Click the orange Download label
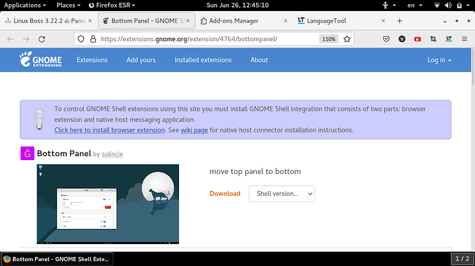475x266 pixels. [x=225, y=194]
